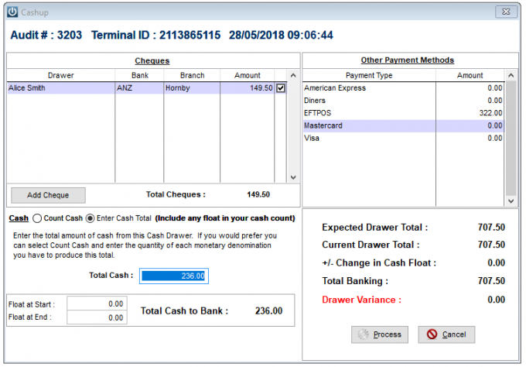The image size is (526, 367).
Task: Click into the Total Cash field
Action: [173, 276]
